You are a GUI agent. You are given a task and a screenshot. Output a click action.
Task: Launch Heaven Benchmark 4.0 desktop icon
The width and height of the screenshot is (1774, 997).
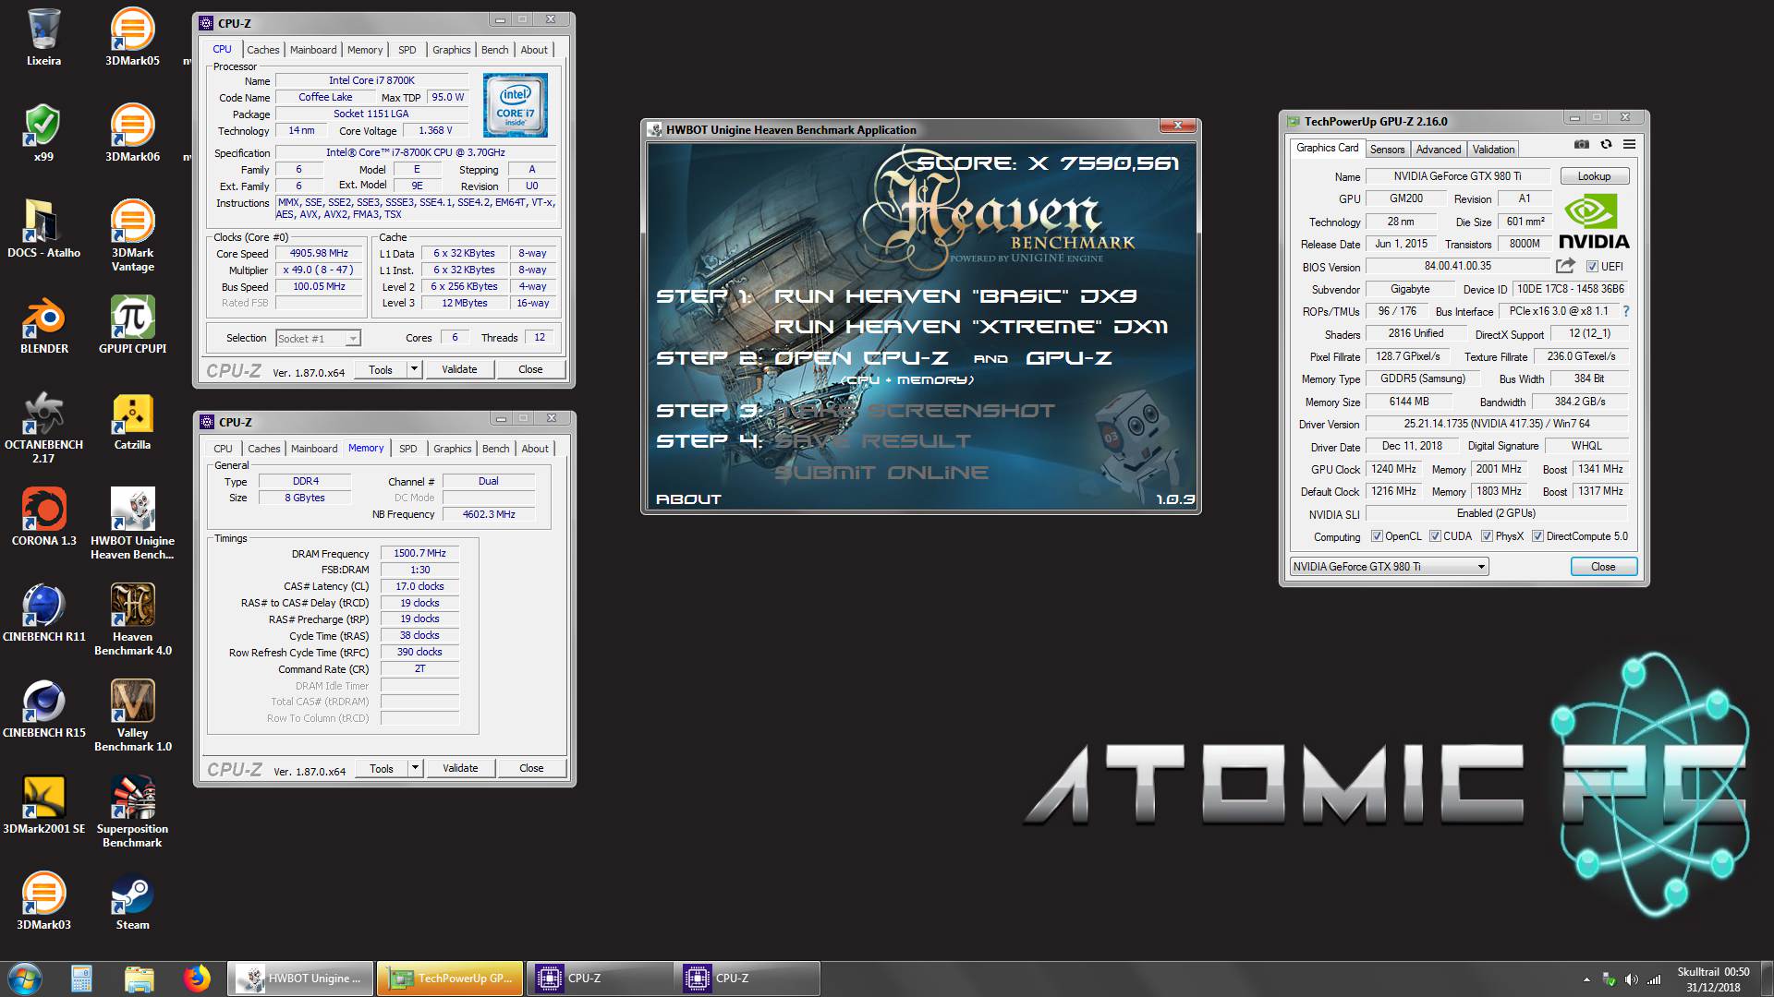[132, 620]
